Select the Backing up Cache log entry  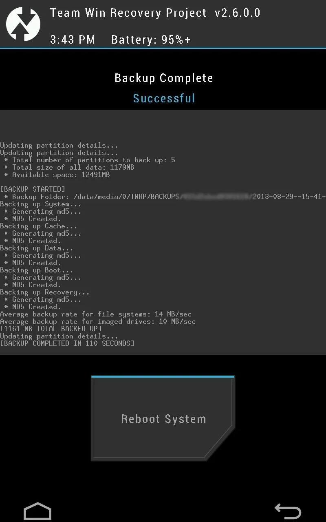tap(39, 226)
